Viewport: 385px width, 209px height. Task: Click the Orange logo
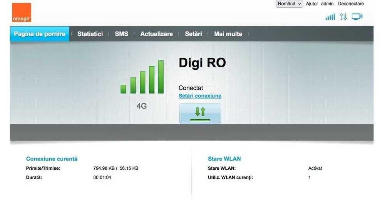coord(22,12)
